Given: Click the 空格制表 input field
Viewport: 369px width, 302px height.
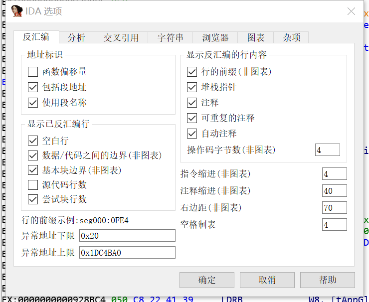Looking at the screenshot, I should (x=334, y=225).
